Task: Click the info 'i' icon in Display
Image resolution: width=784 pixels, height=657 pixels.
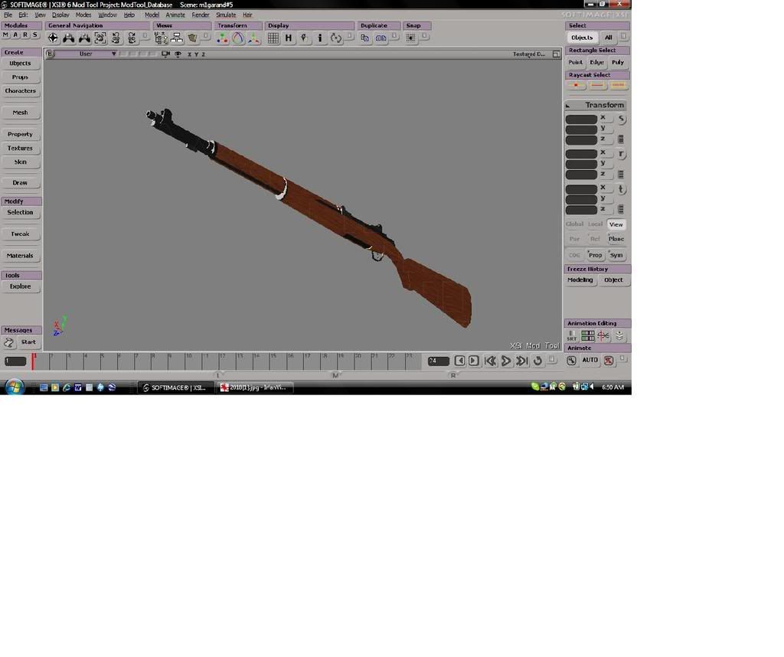Action: (320, 38)
